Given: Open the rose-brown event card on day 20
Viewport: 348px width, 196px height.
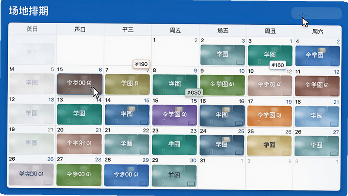Looking at the screenshot, I should coord(79,144).
